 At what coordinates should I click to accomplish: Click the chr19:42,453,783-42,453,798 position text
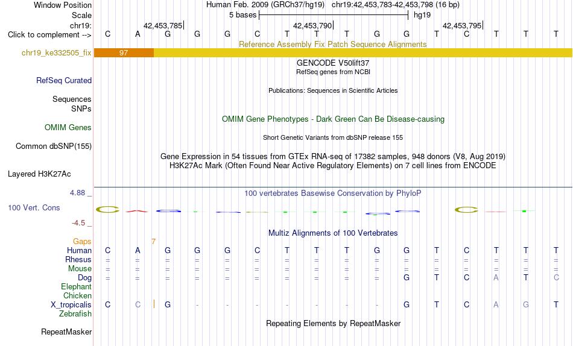pyautogui.click(x=396, y=5)
